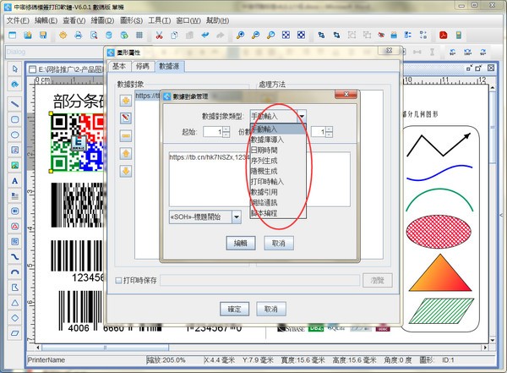Click the delete data object minus icon

(x=126, y=135)
